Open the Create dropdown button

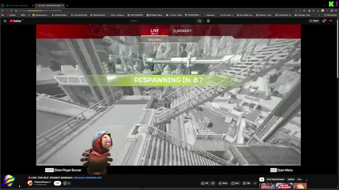pyautogui.click(x=314, y=21)
